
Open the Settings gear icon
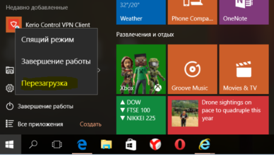pyautogui.click(x=10, y=88)
